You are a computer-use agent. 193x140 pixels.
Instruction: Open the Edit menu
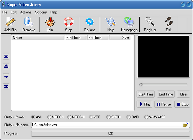coord(13,12)
